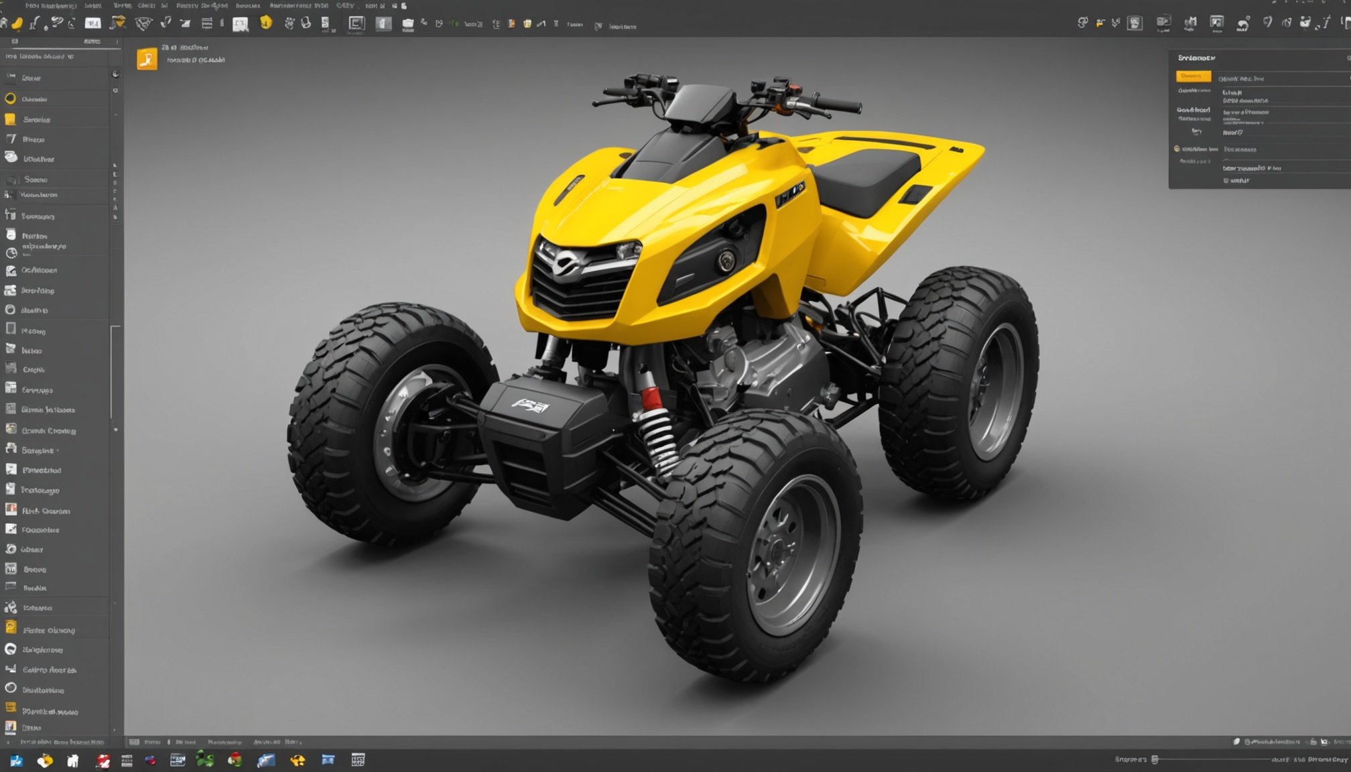
Task: Click the orange square icon above the viewport
Action: [147, 59]
